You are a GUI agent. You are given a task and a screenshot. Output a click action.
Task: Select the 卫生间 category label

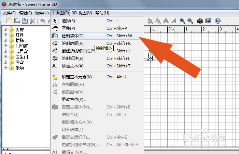22,57
